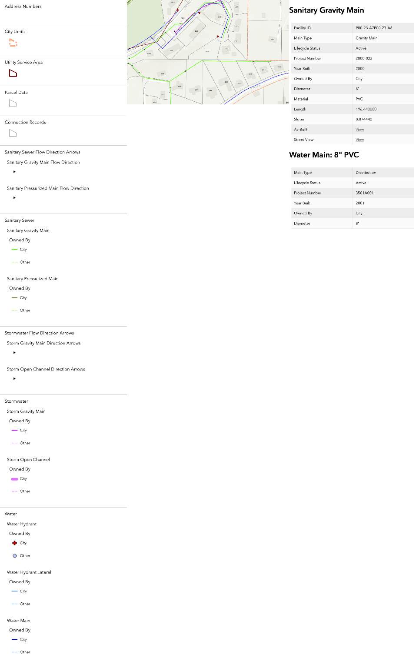This screenshot has width=416, height=668.
Task: Click the Sanitary Pressurized Main Flow Direction arrow
Action: point(14,198)
